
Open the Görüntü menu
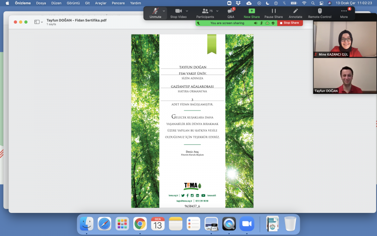point(73,3)
